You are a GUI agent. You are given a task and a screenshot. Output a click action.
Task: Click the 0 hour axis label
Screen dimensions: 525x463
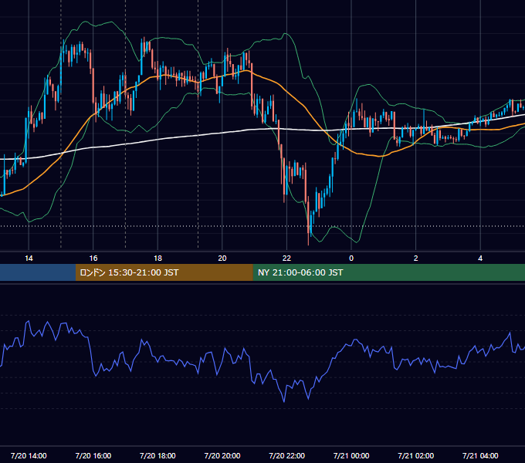click(x=351, y=259)
